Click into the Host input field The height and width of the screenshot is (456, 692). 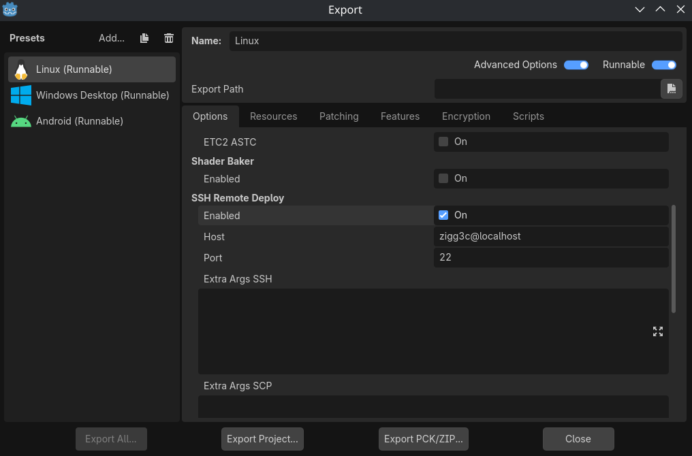550,236
